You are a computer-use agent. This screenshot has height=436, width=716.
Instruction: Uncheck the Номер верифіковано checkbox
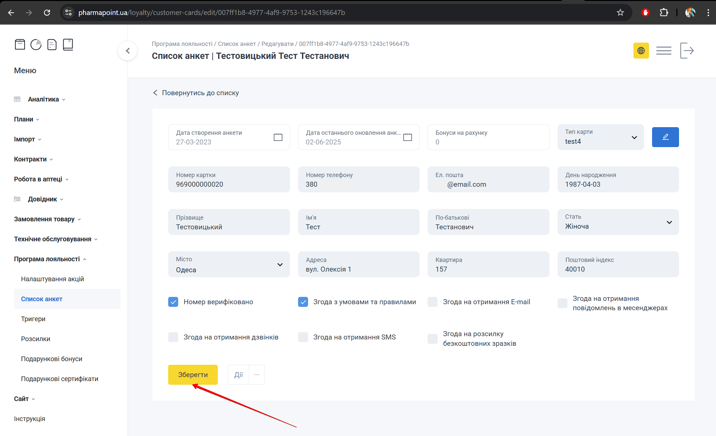173,302
